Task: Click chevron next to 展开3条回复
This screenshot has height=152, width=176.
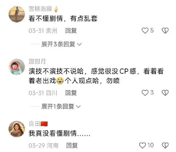Action: 79,44
